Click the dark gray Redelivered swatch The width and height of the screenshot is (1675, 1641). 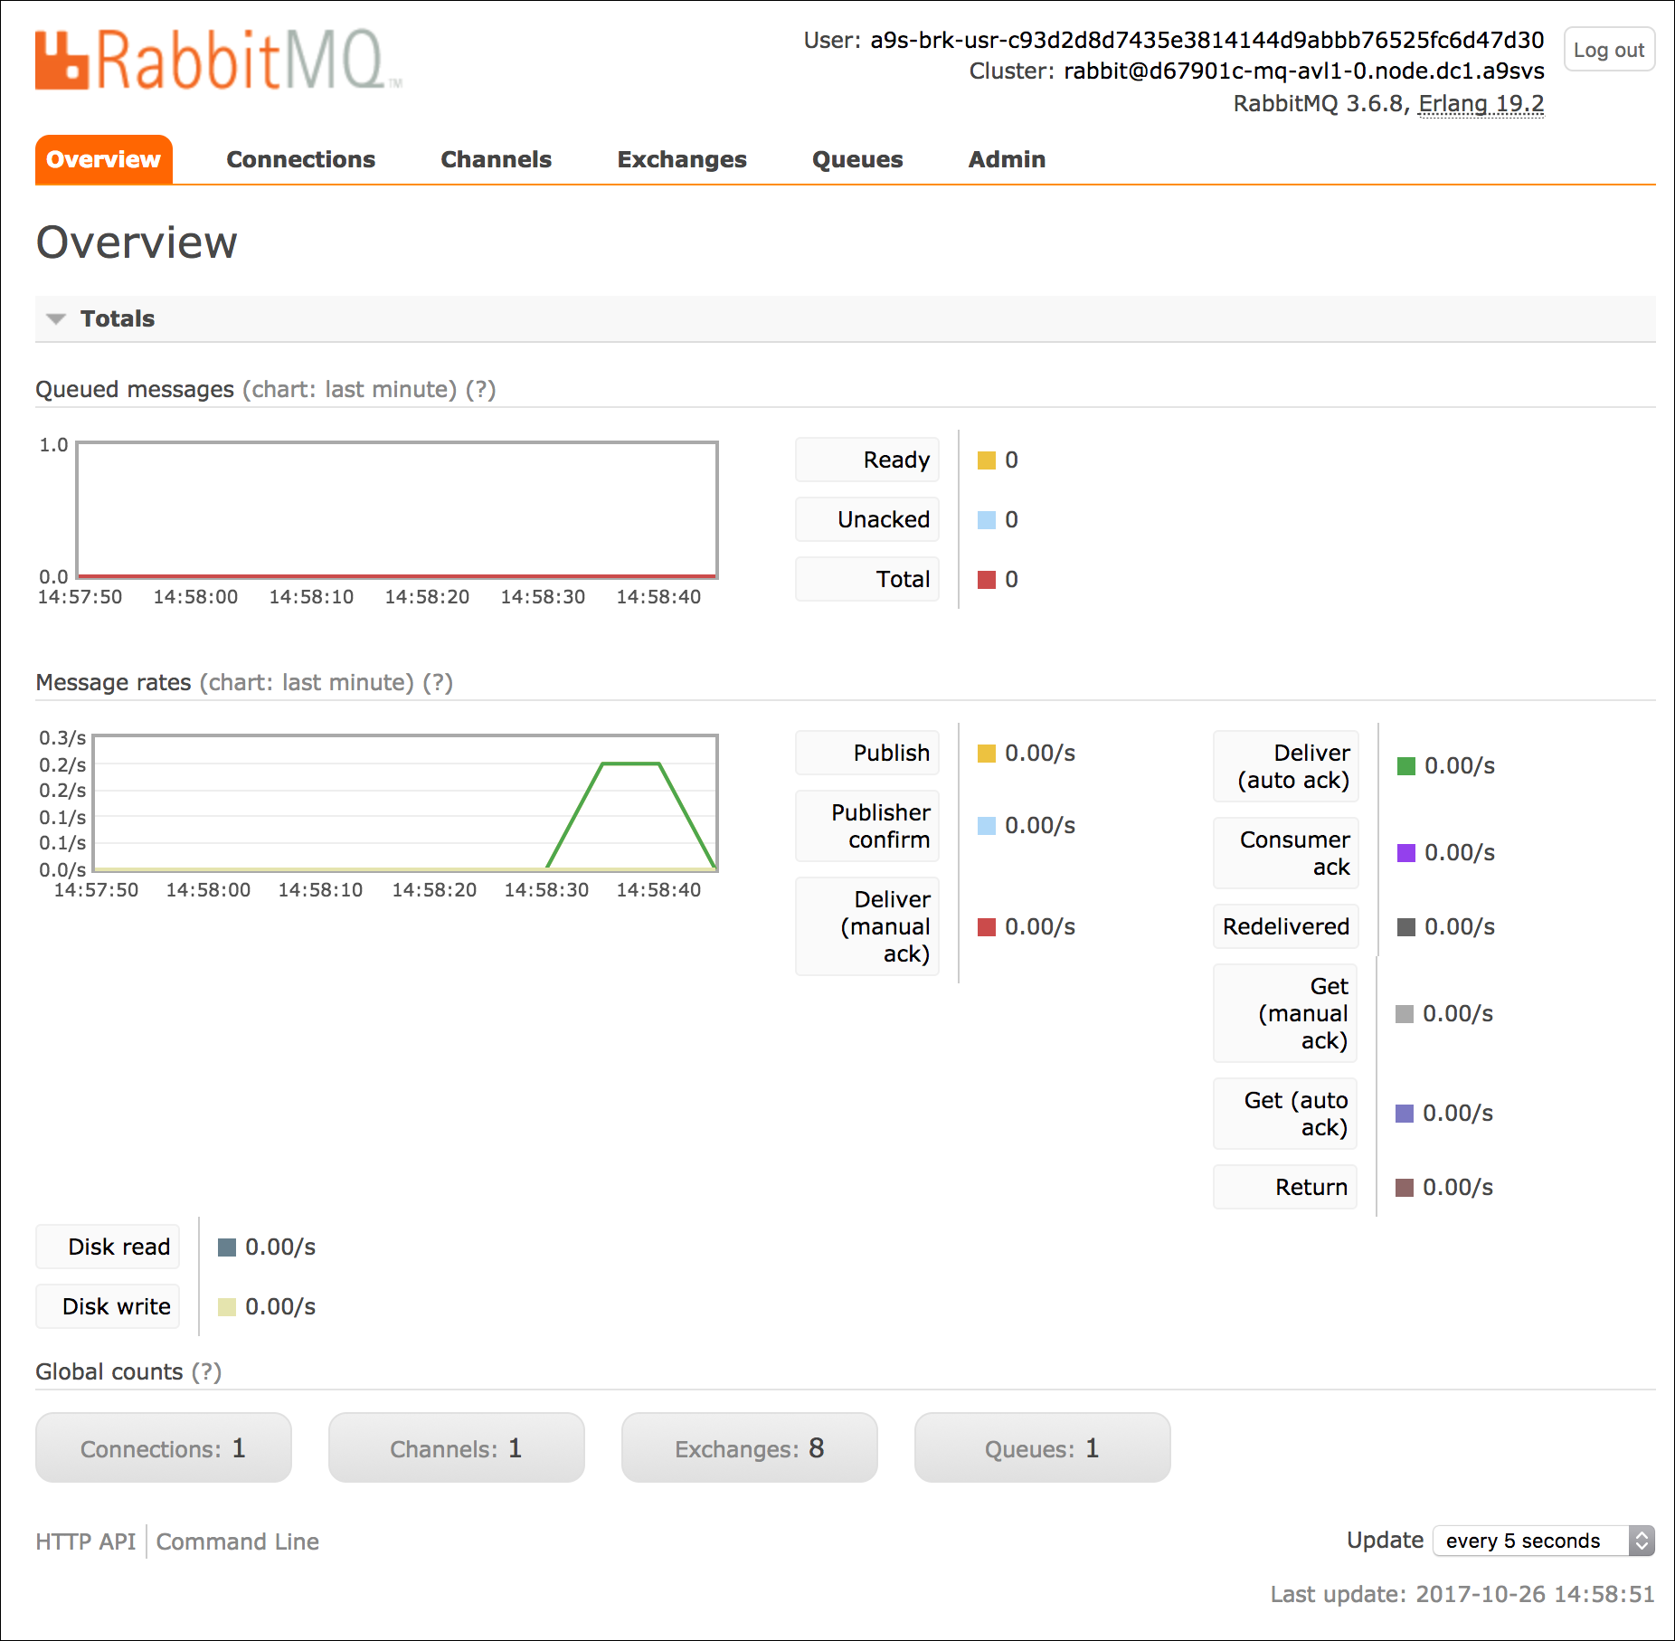1406,927
